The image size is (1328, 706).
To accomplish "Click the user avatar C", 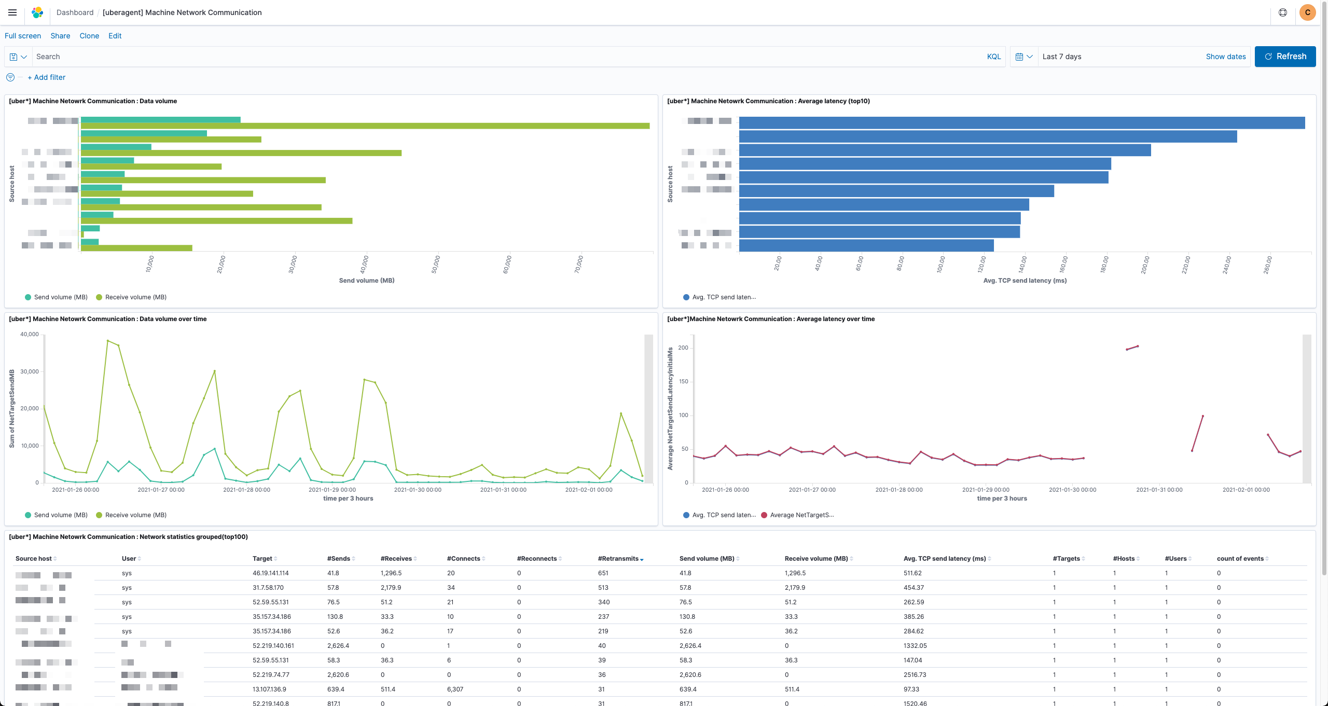I will coord(1307,12).
